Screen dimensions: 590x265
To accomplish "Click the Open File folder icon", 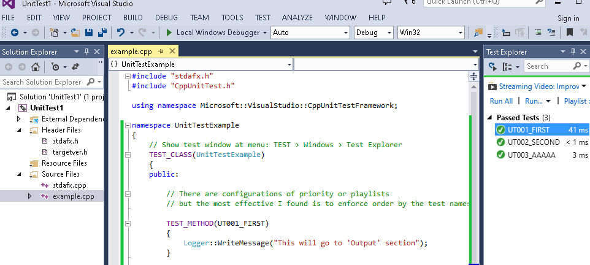I will [x=75, y=33].
